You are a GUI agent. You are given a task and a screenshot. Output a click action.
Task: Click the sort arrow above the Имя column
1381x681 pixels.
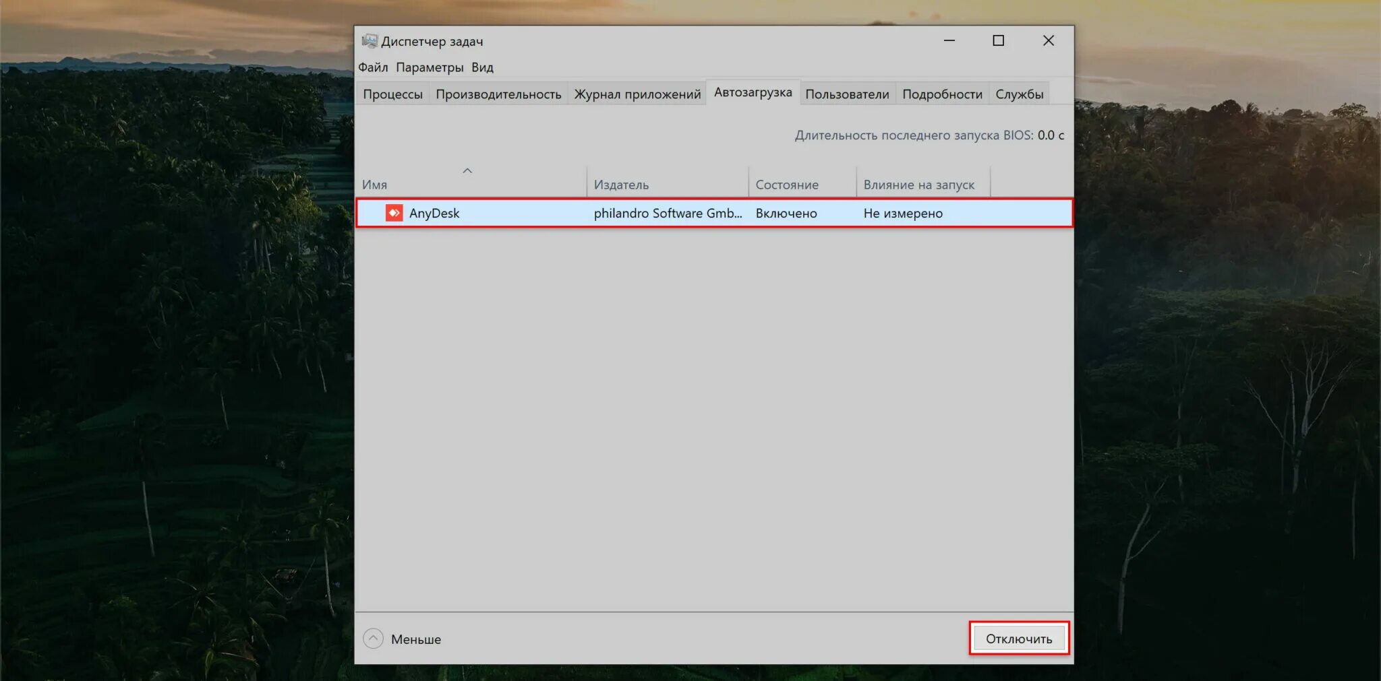467,171
